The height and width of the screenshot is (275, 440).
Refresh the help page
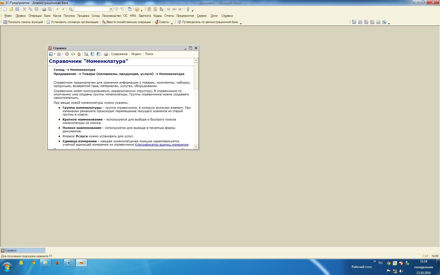(x=73, y=54)
